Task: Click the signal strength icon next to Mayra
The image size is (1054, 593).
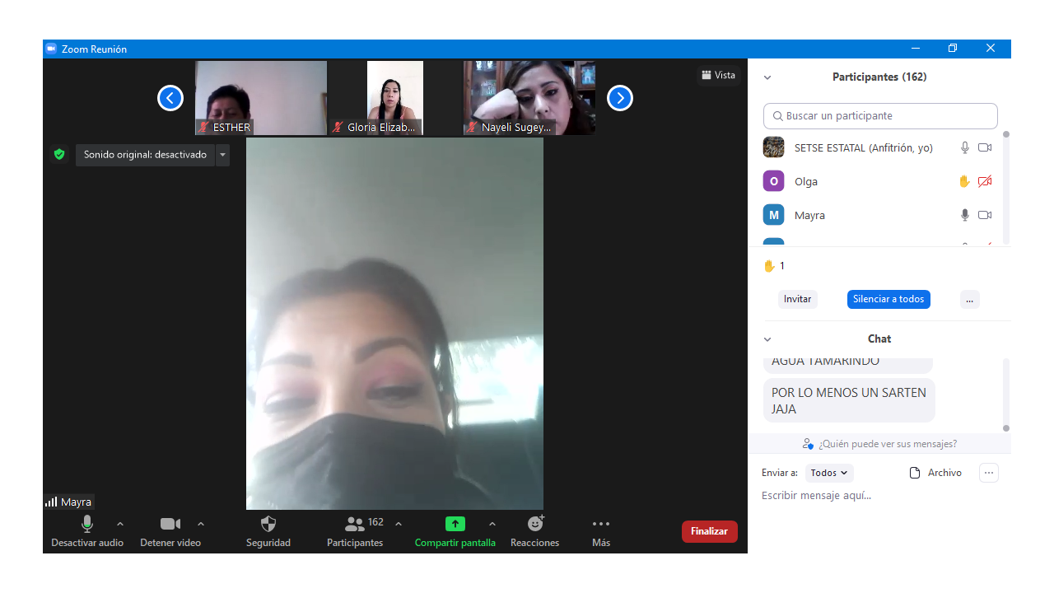Action: [x=51, y=502]
